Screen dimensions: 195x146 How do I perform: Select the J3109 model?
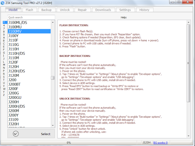click(x=29, y=120)
